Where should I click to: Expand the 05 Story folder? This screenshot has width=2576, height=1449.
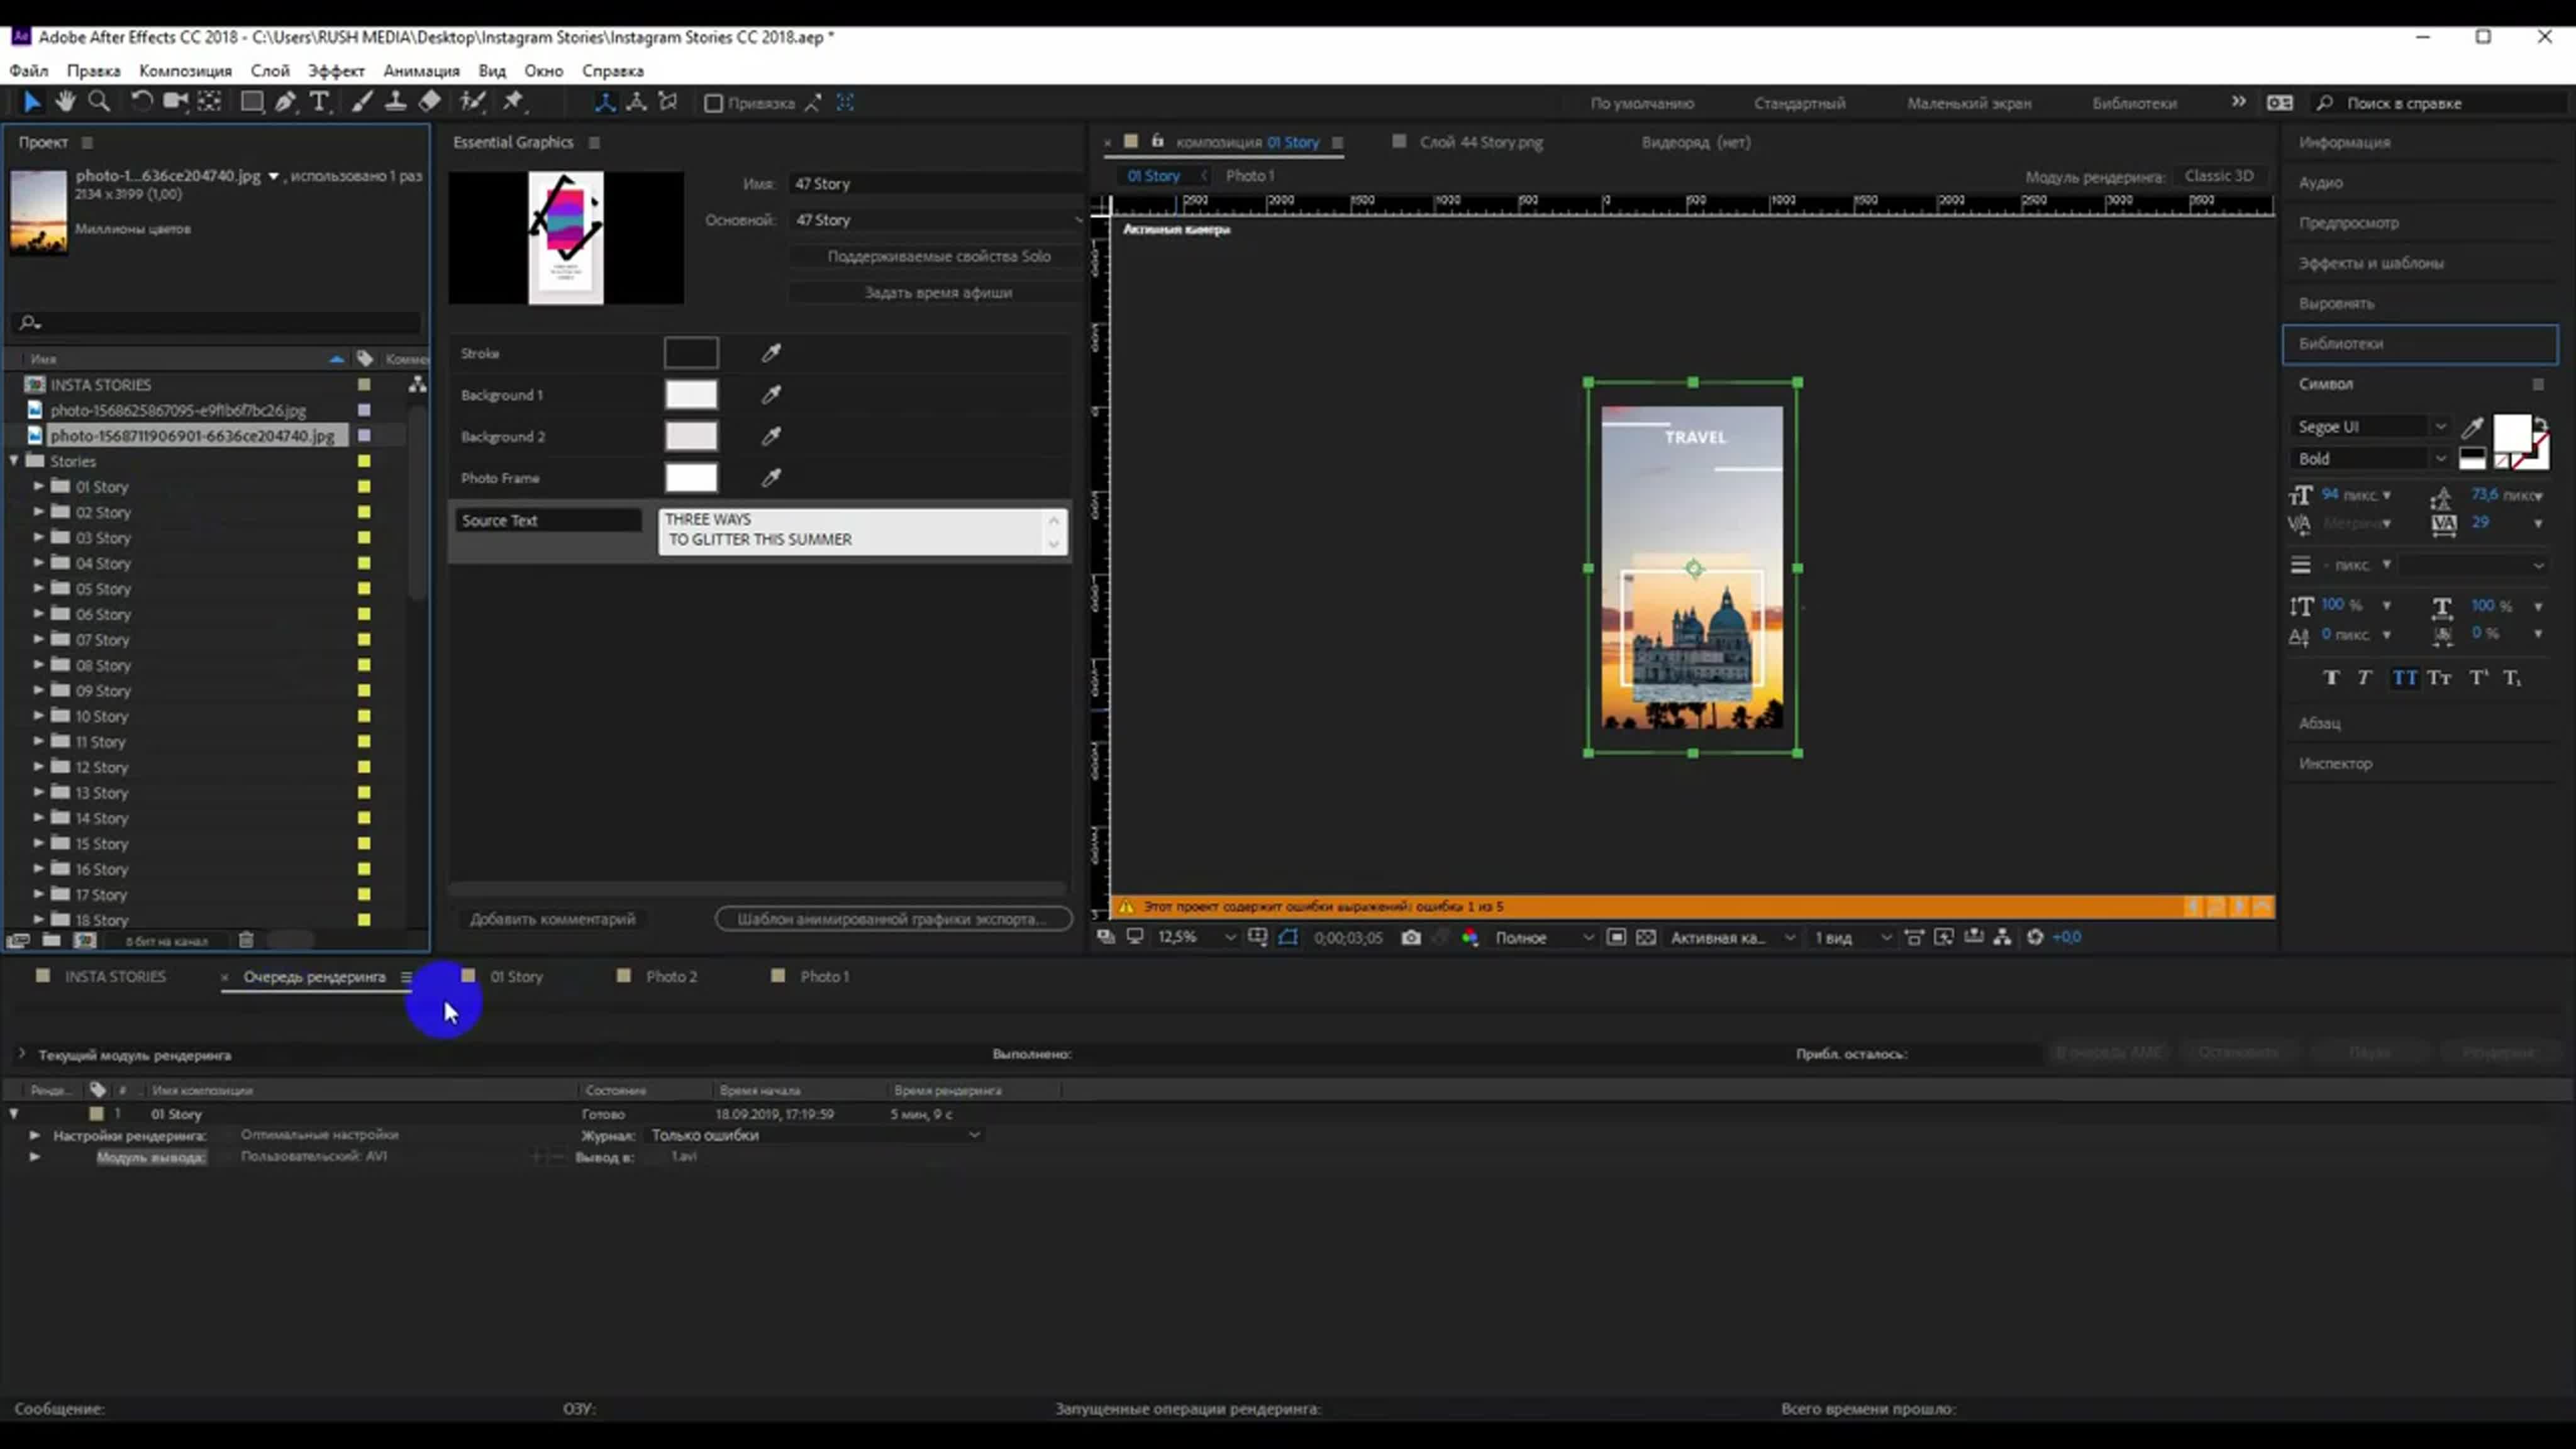pyautogui.click(x=38, y=588)
